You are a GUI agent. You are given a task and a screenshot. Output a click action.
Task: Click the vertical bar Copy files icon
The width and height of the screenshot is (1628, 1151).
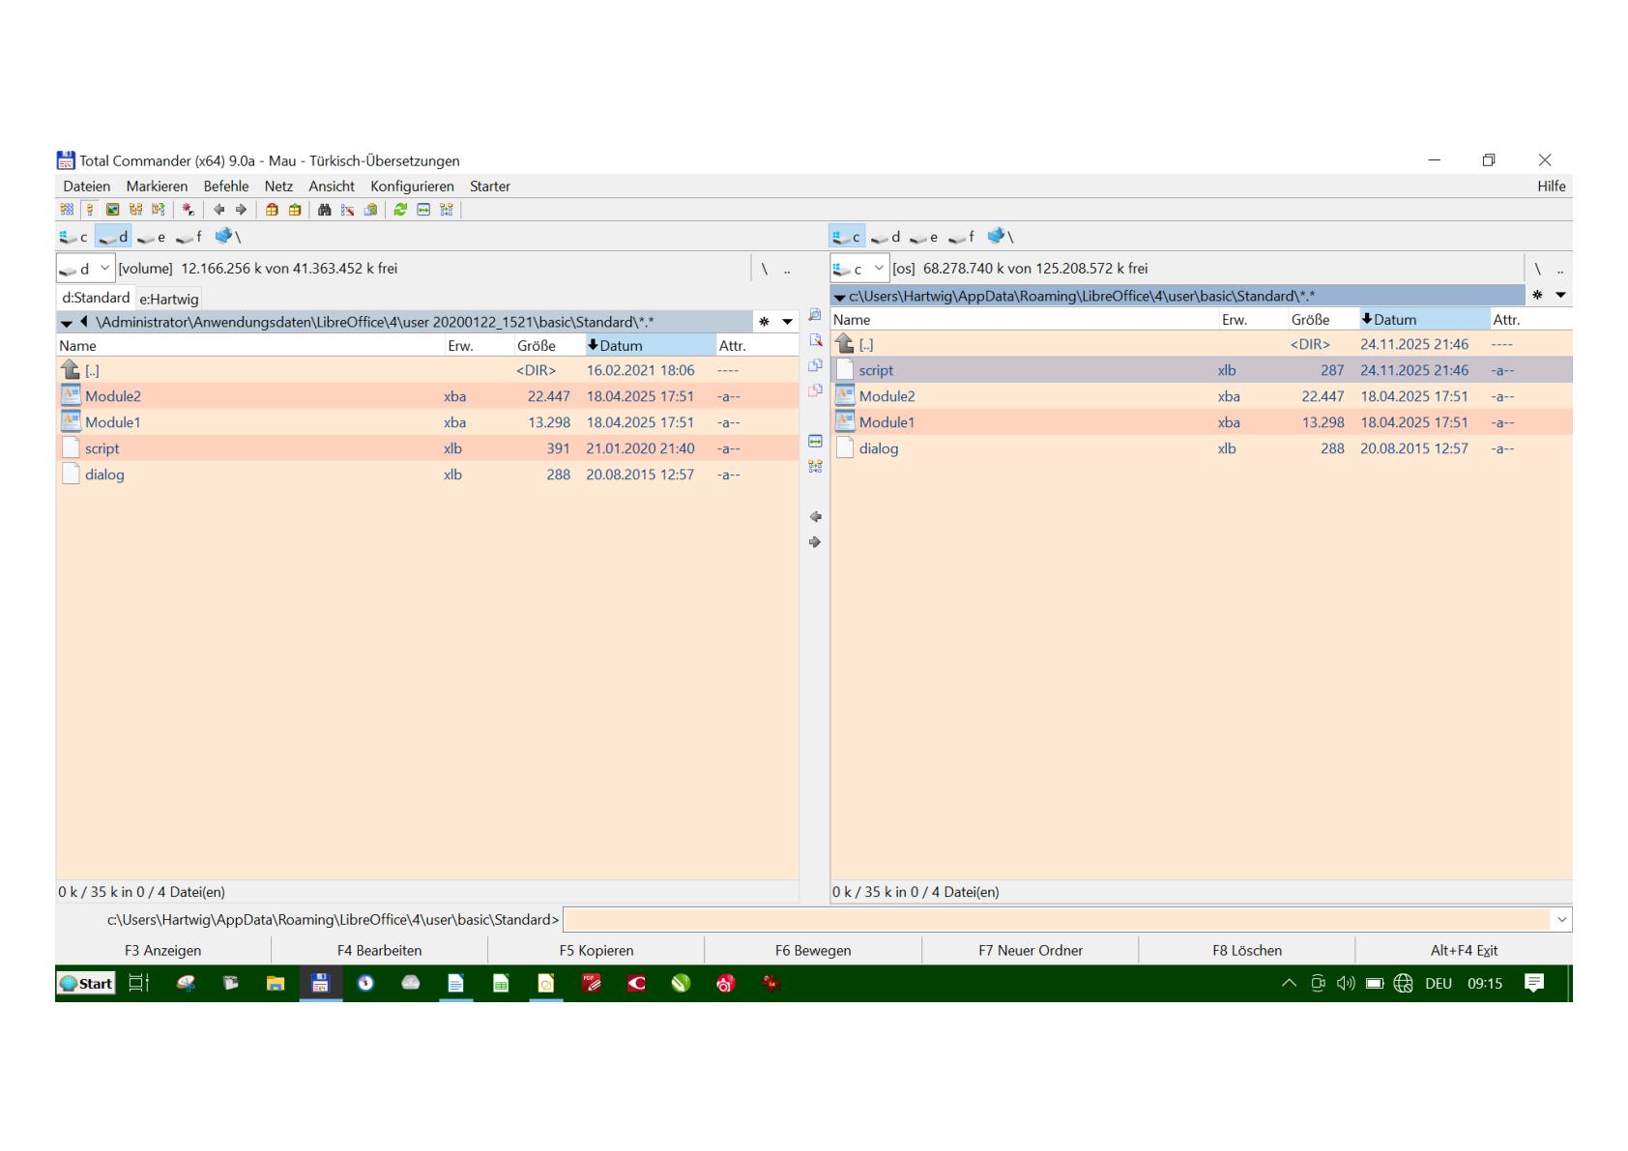click(x=815, y=365)
